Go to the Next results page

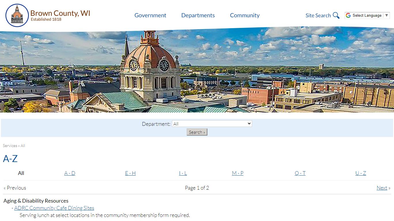pos(382,188)
